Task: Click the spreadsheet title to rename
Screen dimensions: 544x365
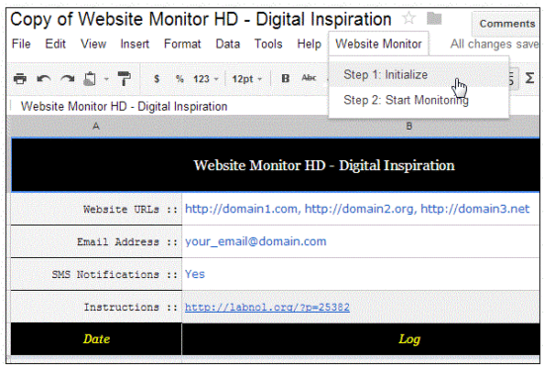Action: [201, 19]
